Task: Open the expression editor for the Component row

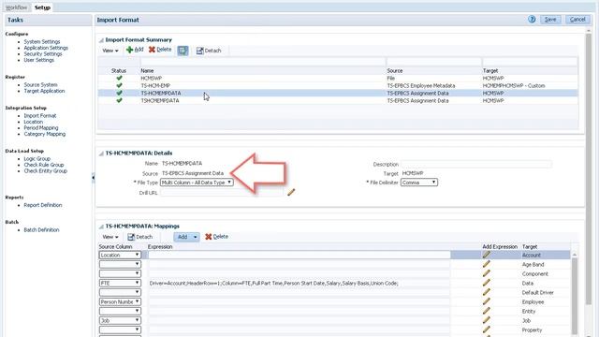Action: 487,273
